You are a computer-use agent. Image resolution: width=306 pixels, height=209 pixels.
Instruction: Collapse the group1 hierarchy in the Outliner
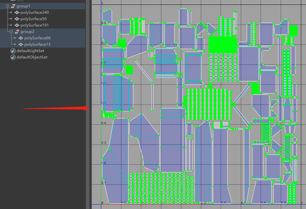pyautogui.click(x=7, y=6)
